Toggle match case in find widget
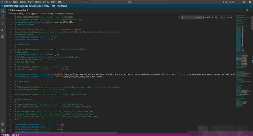253x136 pixels. pos(197,18)
